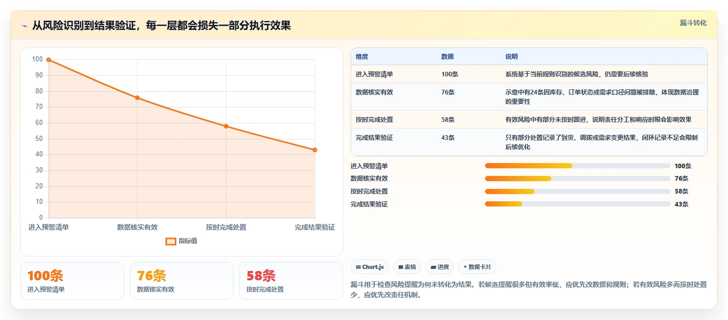
Task: Click y-axis label 100
Action: click(x=37, y=59)
